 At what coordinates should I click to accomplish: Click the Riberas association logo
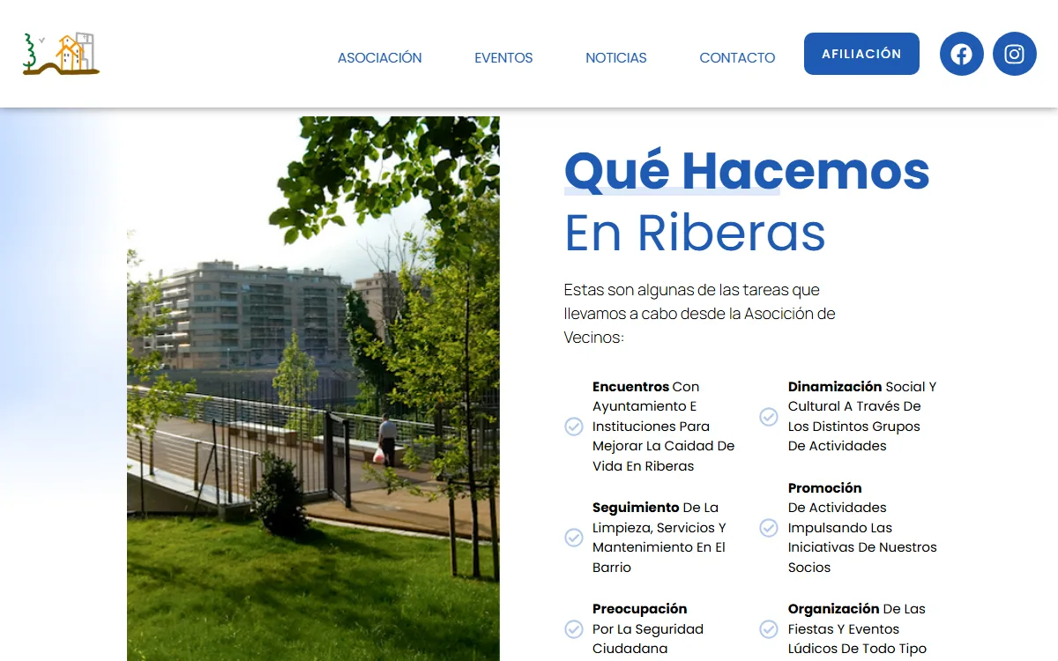coord(61,54)
